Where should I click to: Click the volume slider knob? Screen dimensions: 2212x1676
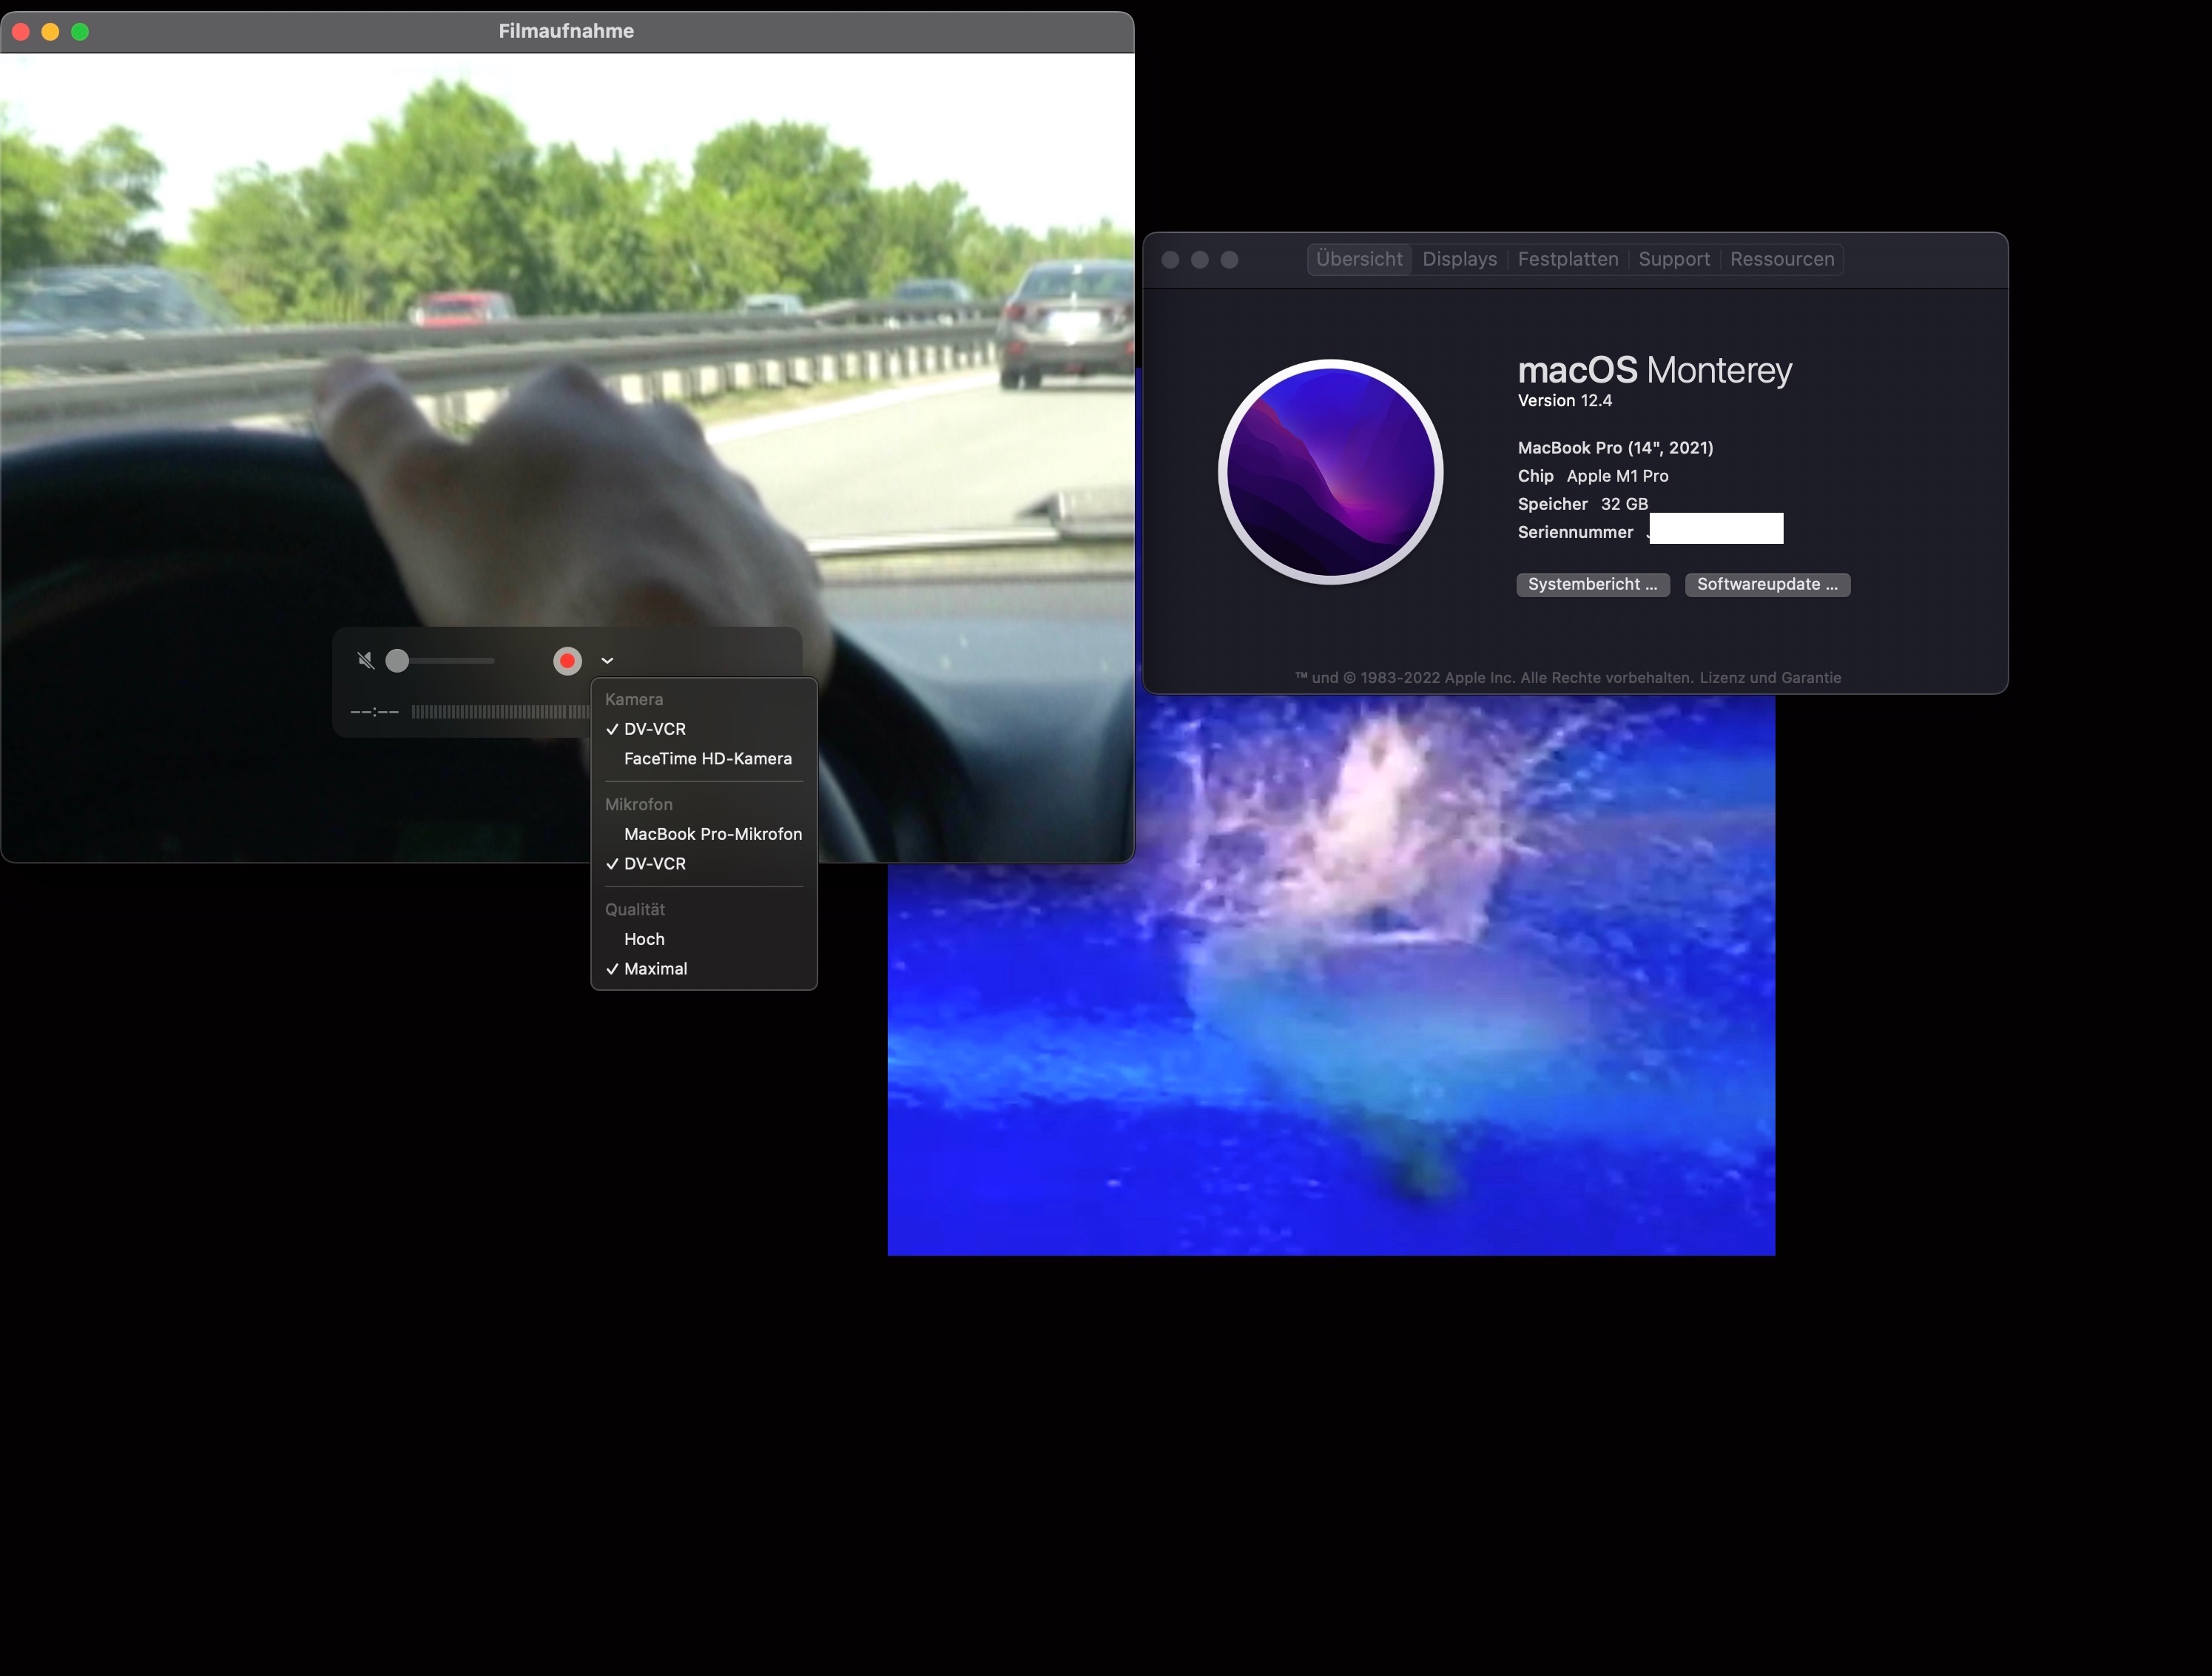(397, 661)
